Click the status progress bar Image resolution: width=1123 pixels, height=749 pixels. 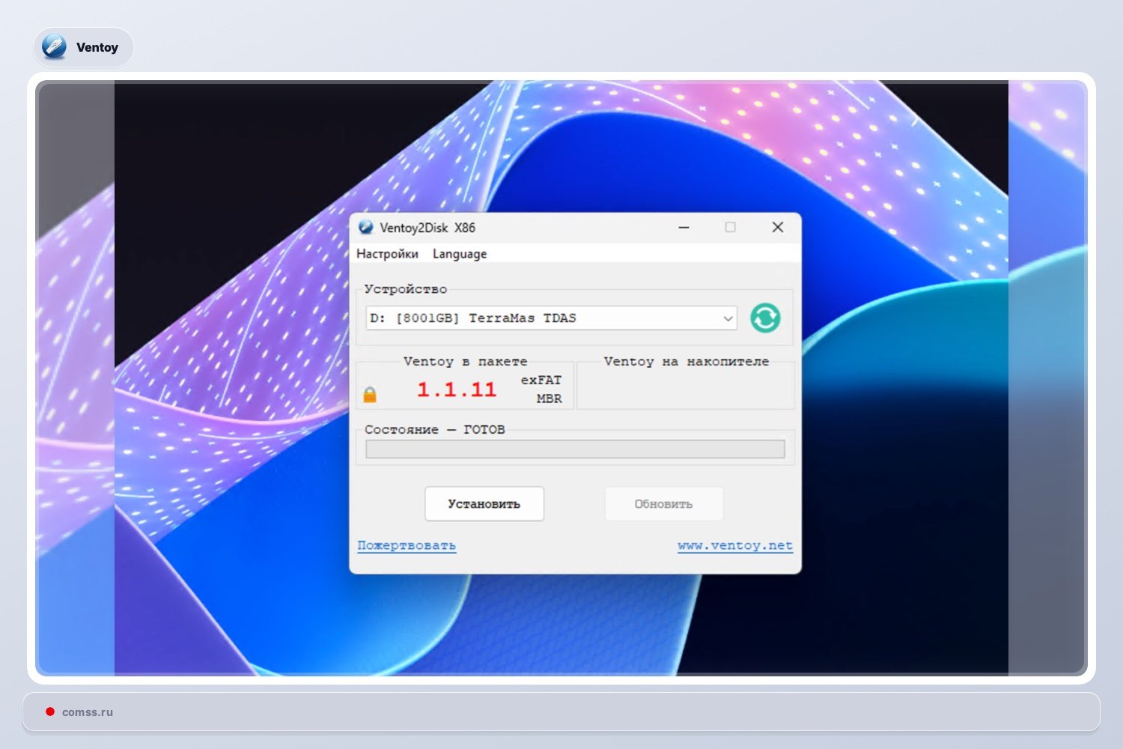(x=574, y=449)
